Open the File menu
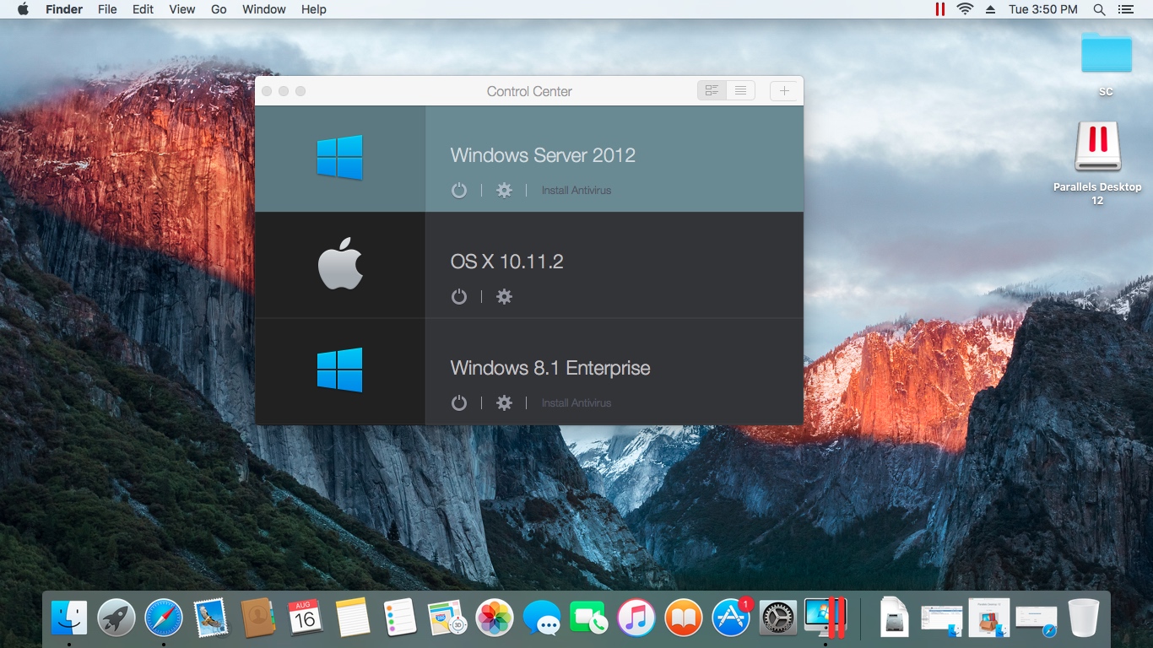Viewport: 1153px width, 648px height. [x=107, y=9]
